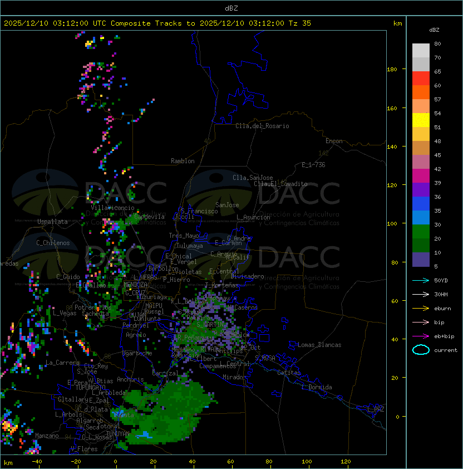Click the 'Tres_Mayo' map label
This screenshot has width=463, height=469.
click(x=184, y=236)
